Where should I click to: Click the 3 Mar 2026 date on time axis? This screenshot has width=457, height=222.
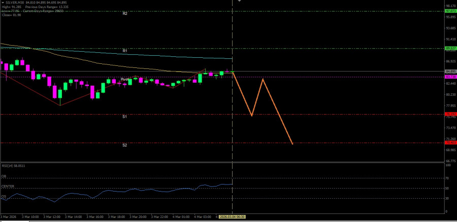pos(9,217)
